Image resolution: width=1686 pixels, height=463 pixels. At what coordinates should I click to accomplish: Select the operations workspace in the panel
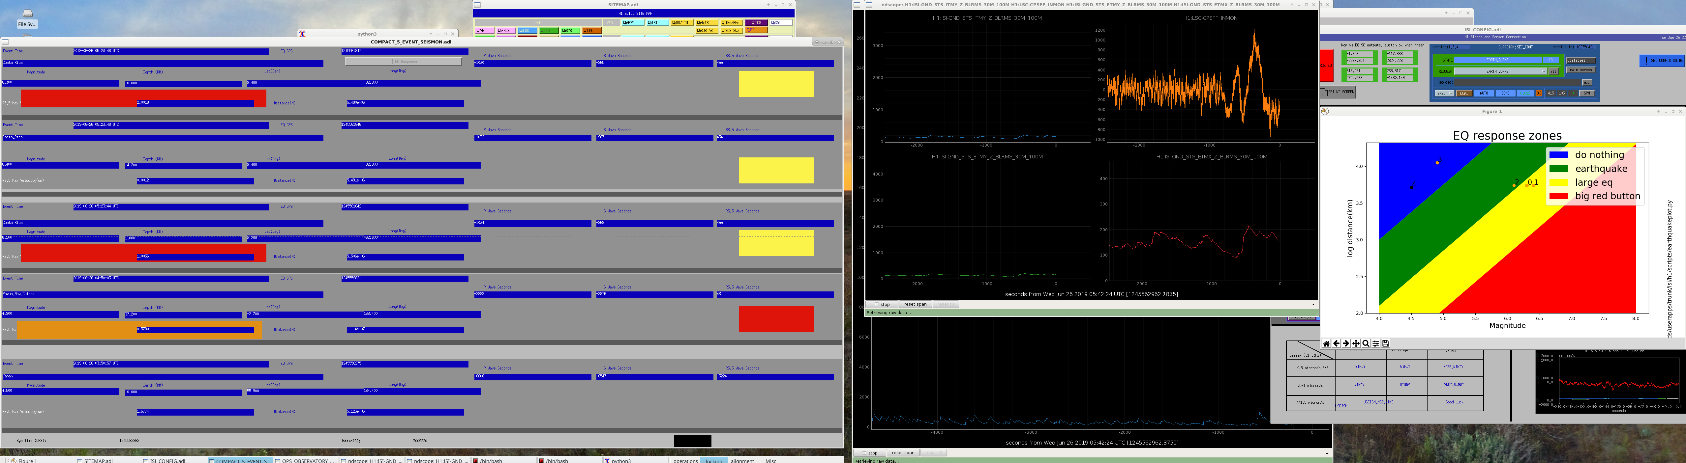685,460
